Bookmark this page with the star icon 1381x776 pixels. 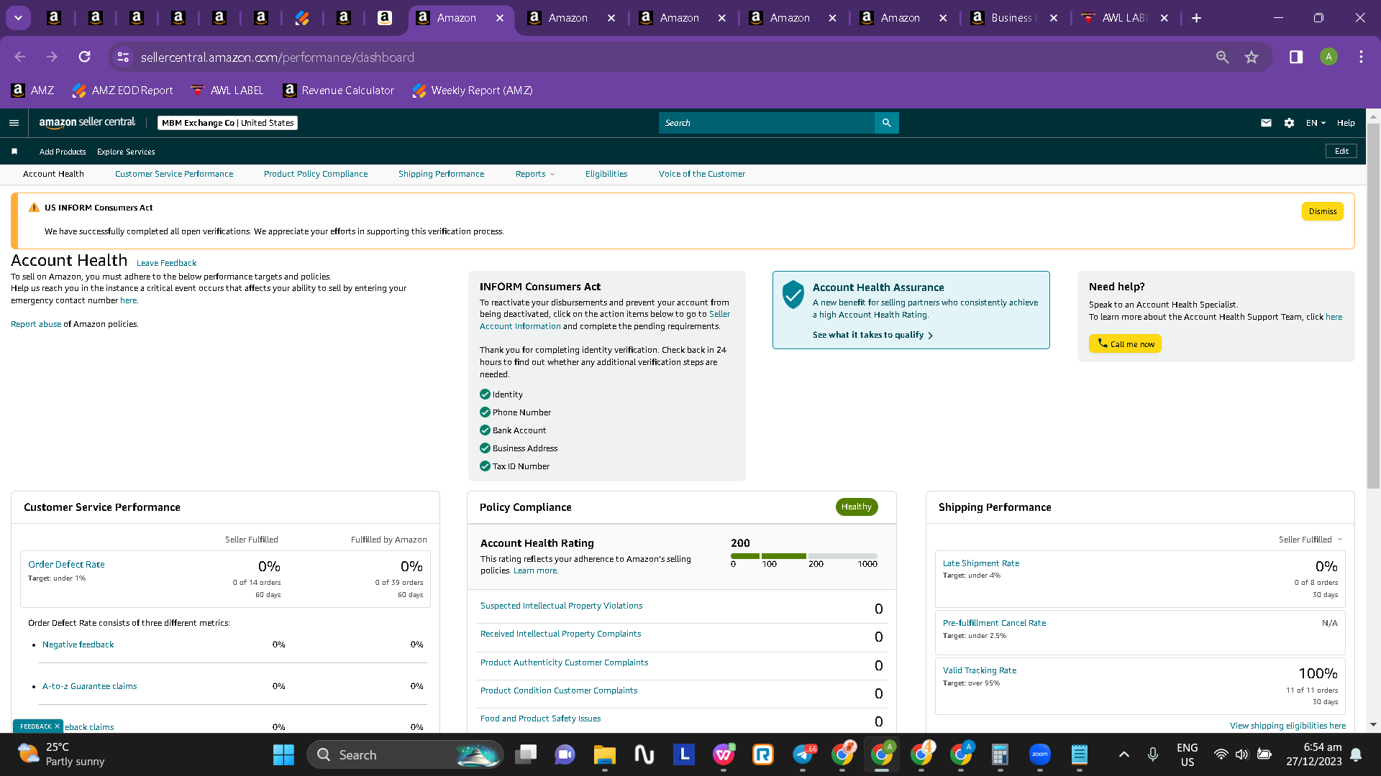click(1252, 57)
